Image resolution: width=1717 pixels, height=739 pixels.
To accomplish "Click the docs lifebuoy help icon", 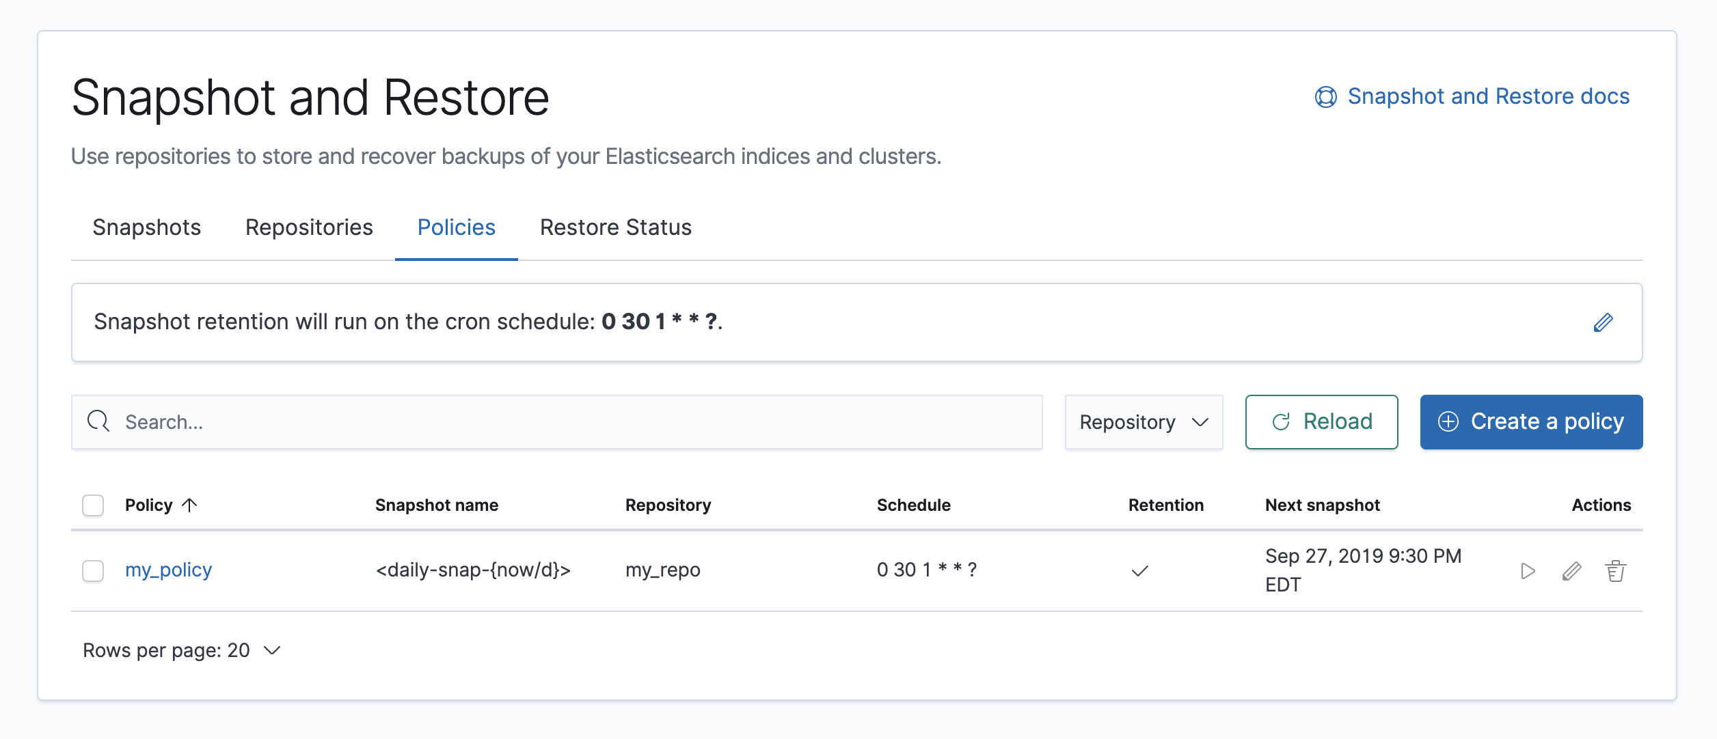I will 1325,97.
